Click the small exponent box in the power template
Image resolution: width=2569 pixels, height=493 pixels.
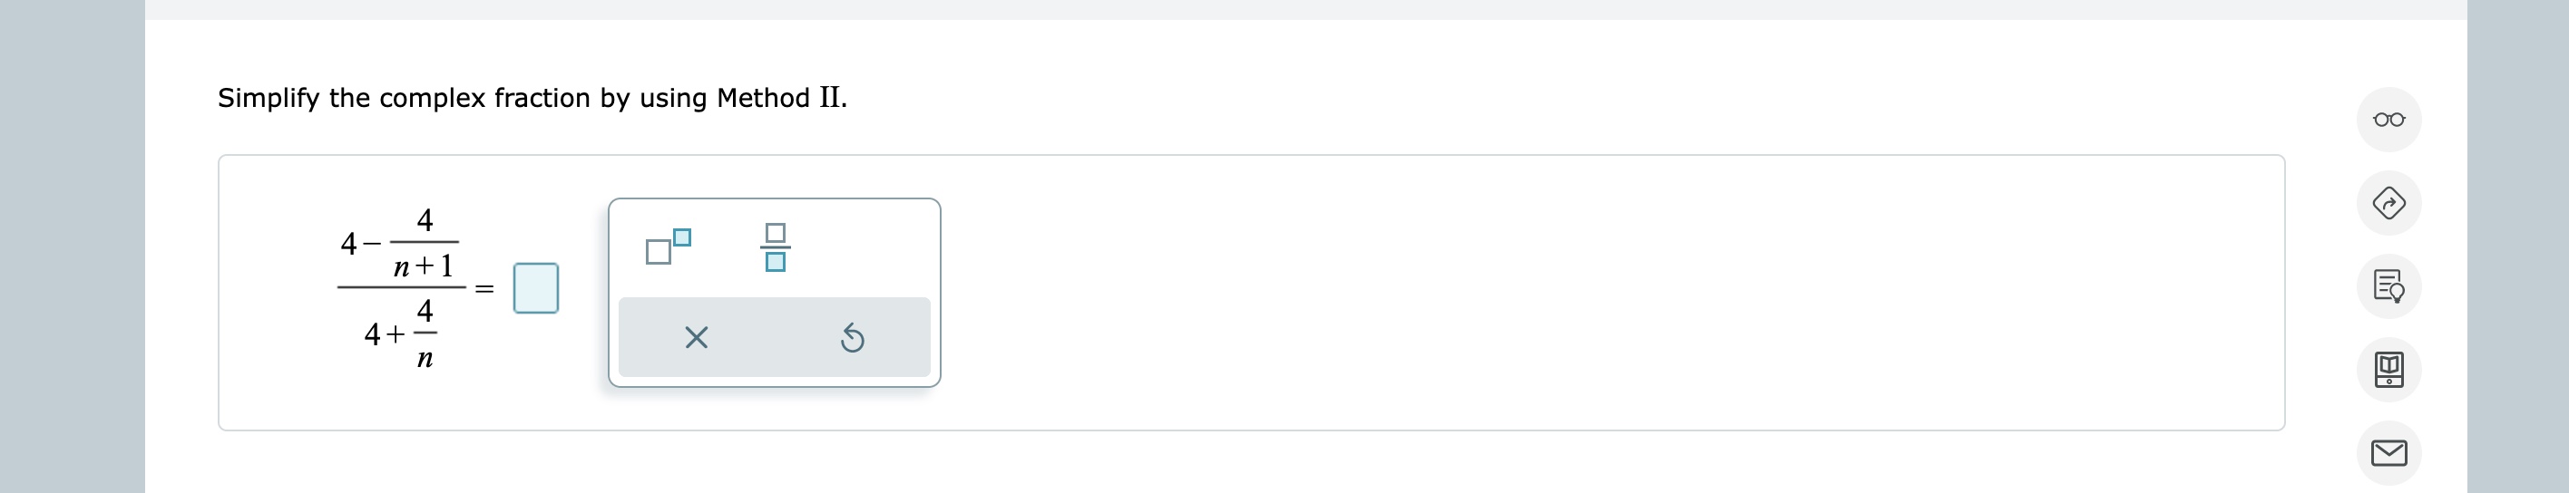[x=682, y=237]
